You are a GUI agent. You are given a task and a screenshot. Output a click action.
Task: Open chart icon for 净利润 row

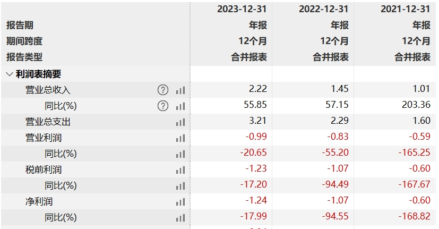pos(180,202)
